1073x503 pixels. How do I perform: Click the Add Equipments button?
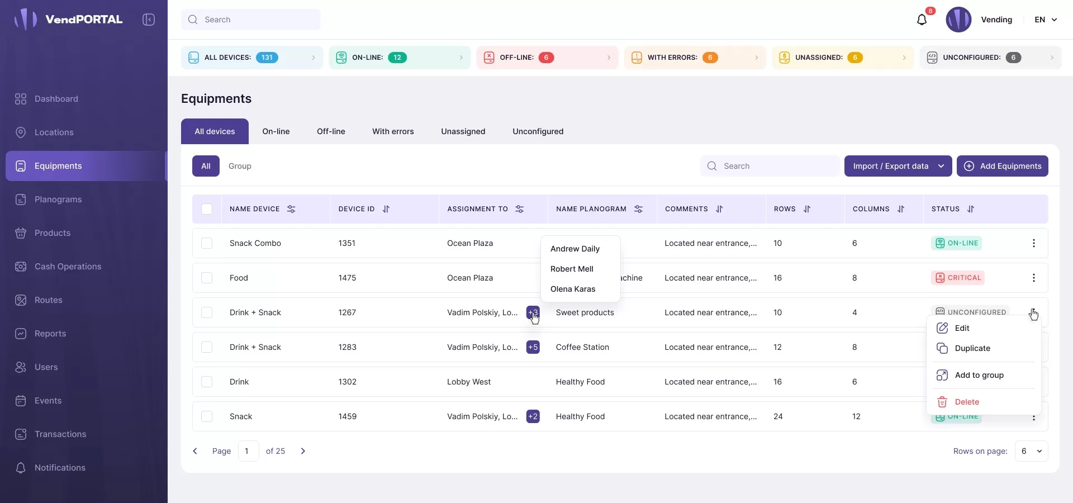click(1002, 166)
